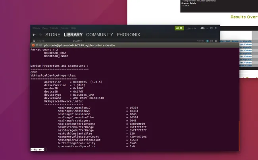Click the GPU0 line
258x160 pixels.
coord(34,72)
